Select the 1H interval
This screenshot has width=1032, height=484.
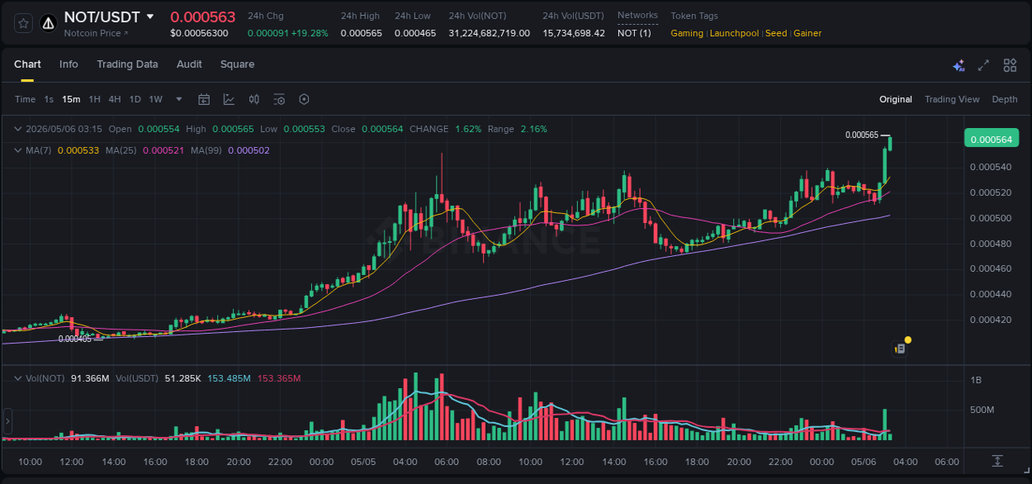(x=94, y=99)
